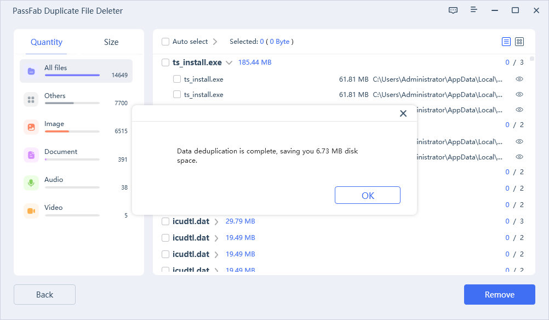Open the hamburger menu in title bar
Viewport: 549px width, 320px height.
[473, 10]
